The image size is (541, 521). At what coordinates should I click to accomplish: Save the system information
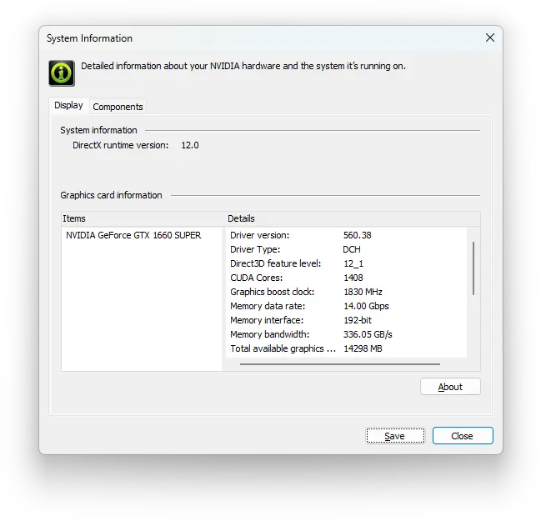coord(395,436)
